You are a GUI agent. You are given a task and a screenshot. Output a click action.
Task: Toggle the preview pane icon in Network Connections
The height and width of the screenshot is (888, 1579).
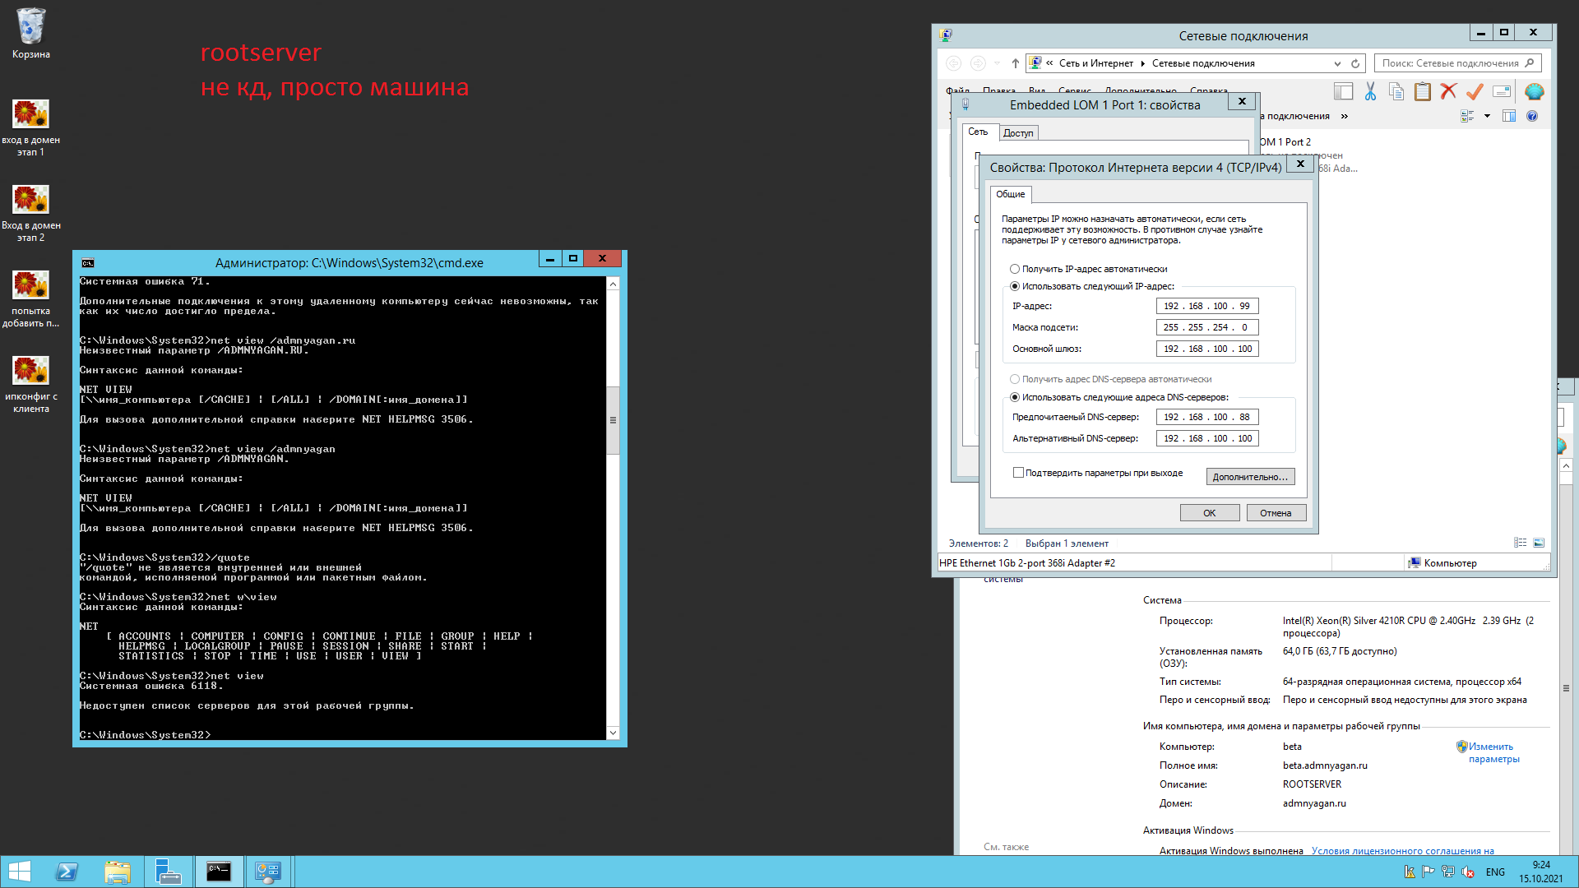pos(1509,116)
